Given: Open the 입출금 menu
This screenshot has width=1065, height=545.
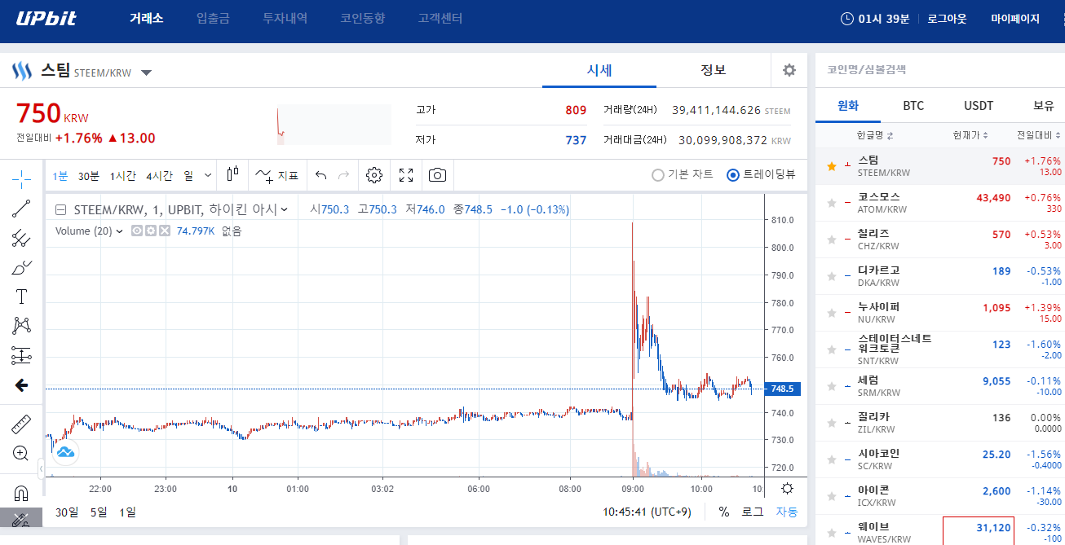Looking at the screenshot, I should (x=213, y=18).
